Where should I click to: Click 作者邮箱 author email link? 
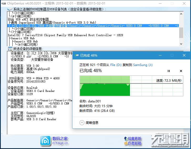134,143
